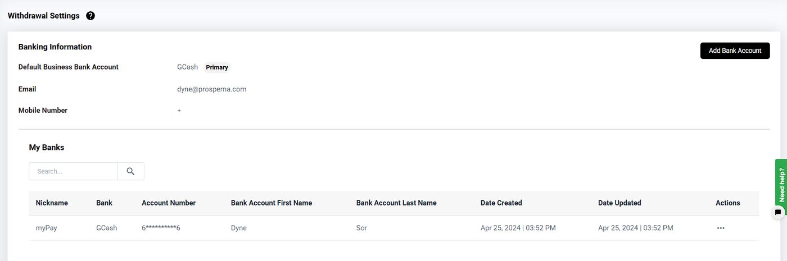Click the Bank column header
Screen dimensions: 787x261
tap(104, 203)
